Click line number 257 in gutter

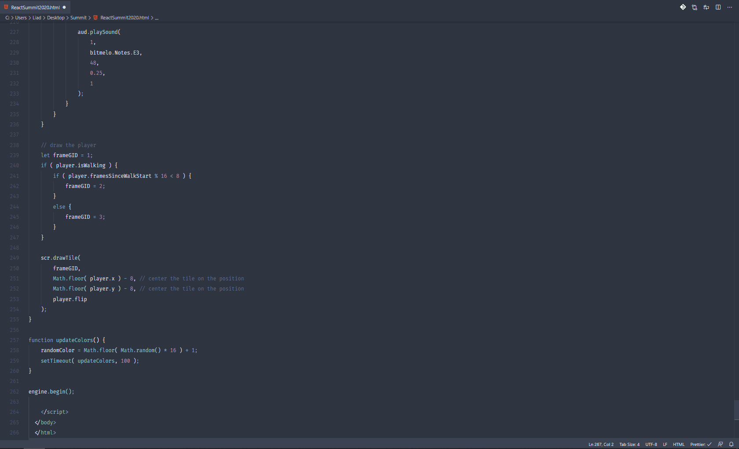(15, 340)
